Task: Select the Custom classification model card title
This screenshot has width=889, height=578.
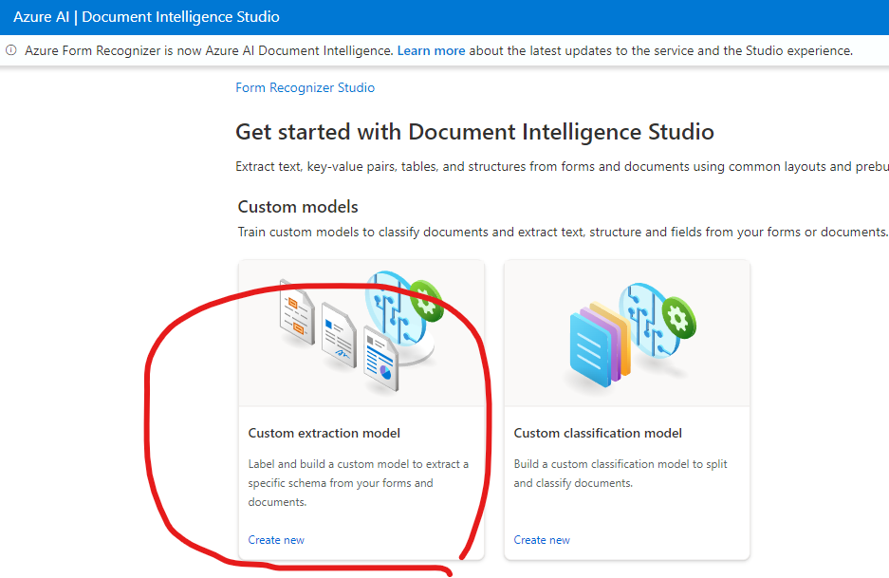Action: 598,433
